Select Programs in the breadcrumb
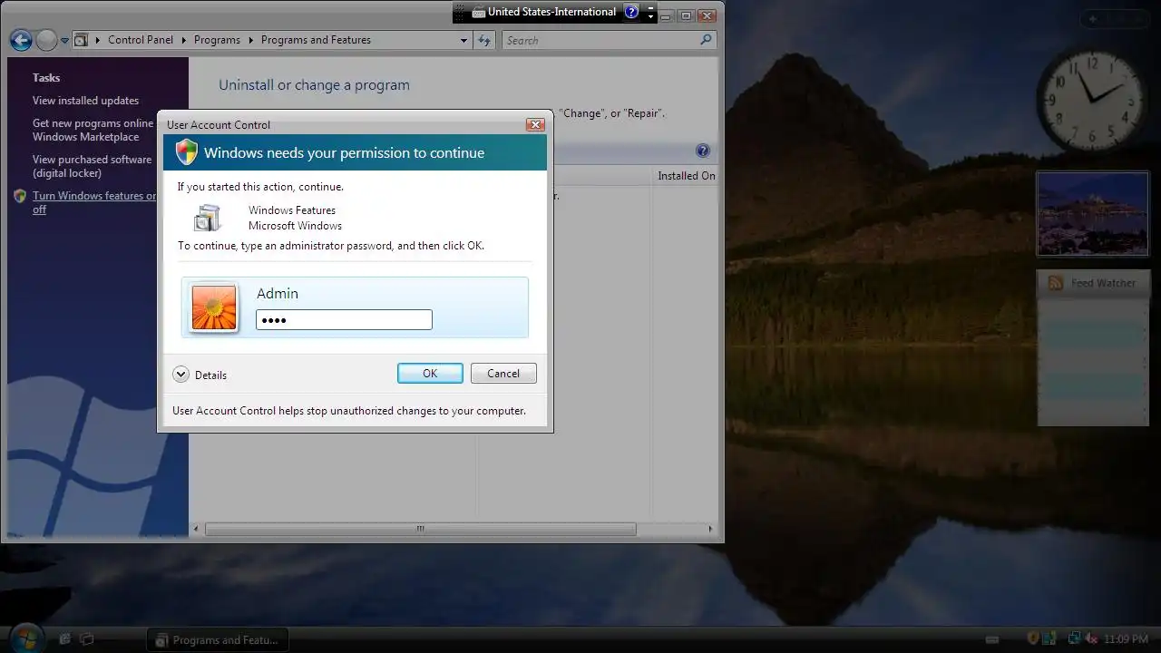The width and height of the screenshot is (1161, 653). (x=217, y=40)
